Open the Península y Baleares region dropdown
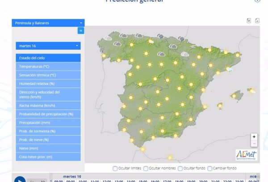The image size is (268, 182). click(x=48, y=23)
